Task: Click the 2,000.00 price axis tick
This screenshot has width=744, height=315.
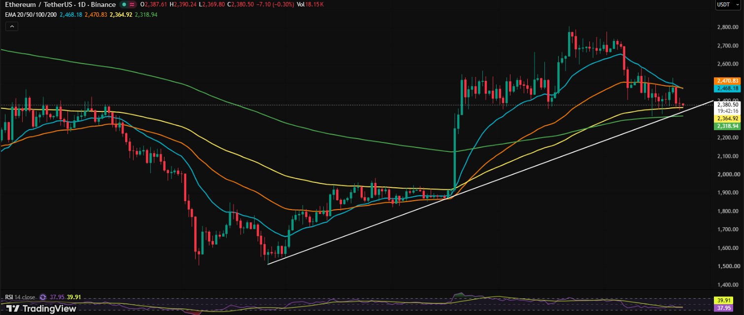Action: pyautogui.click(x=727, y=175)
